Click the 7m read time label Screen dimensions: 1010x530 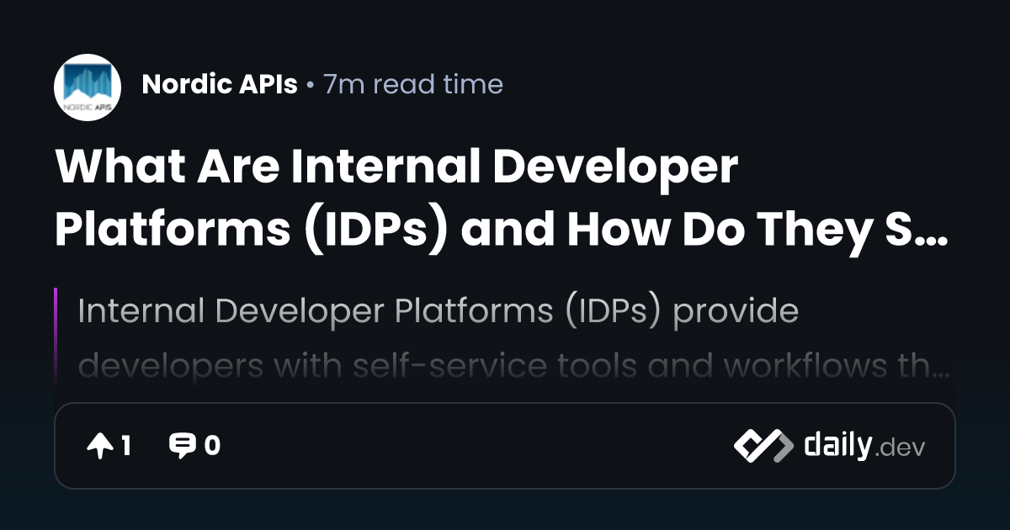coord(413,84)
